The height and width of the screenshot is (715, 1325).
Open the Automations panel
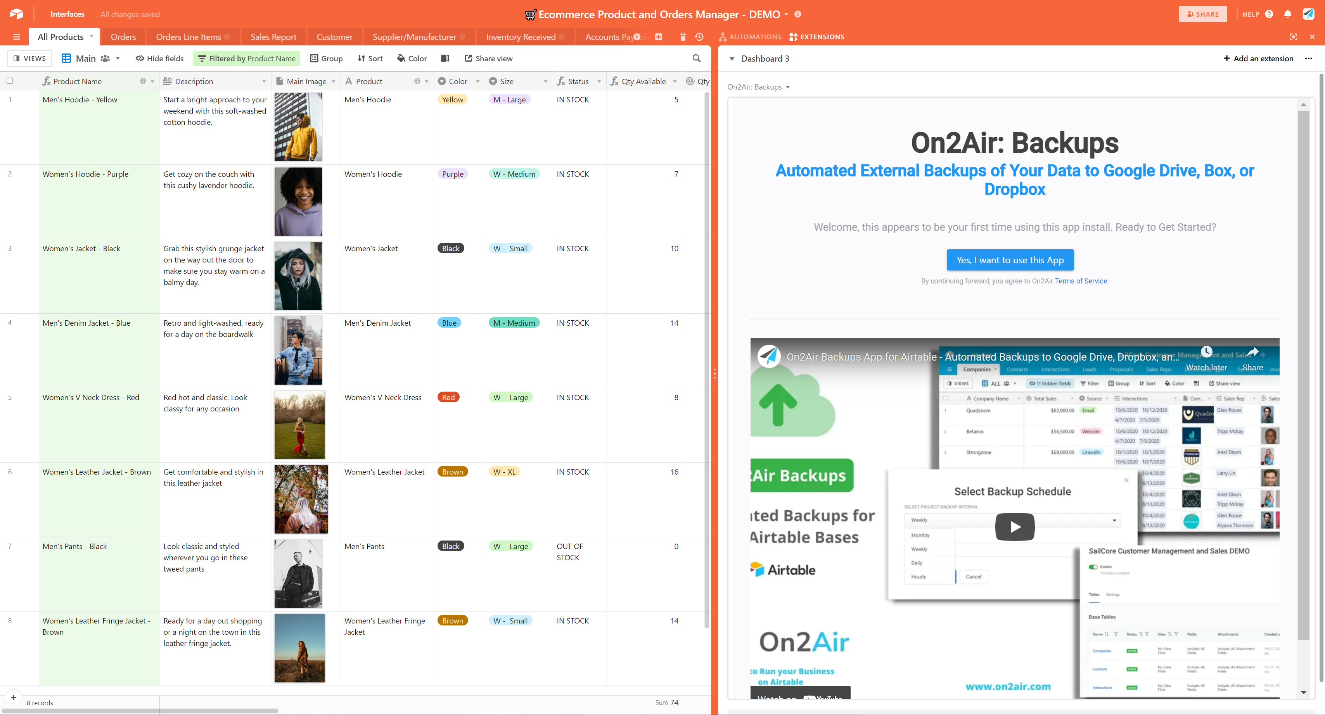(x=750, y=36)
